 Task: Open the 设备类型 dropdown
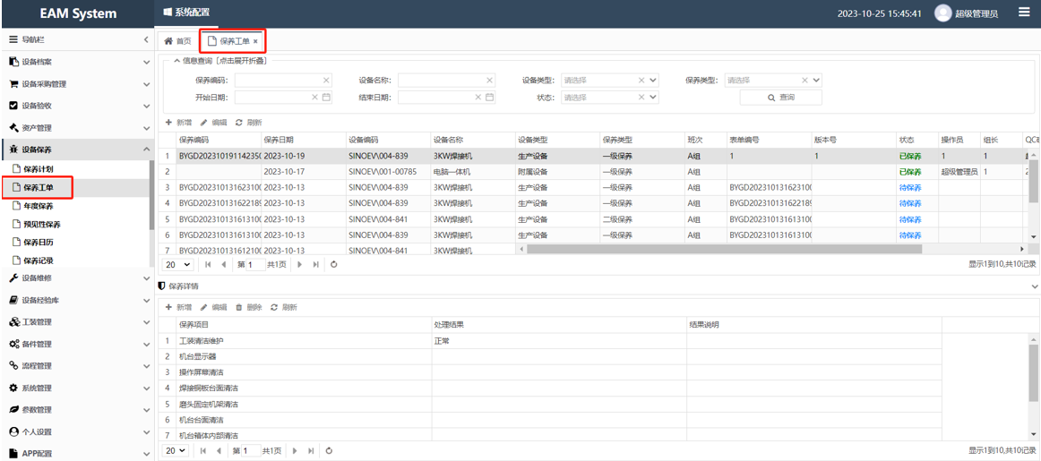click(653, 80)
